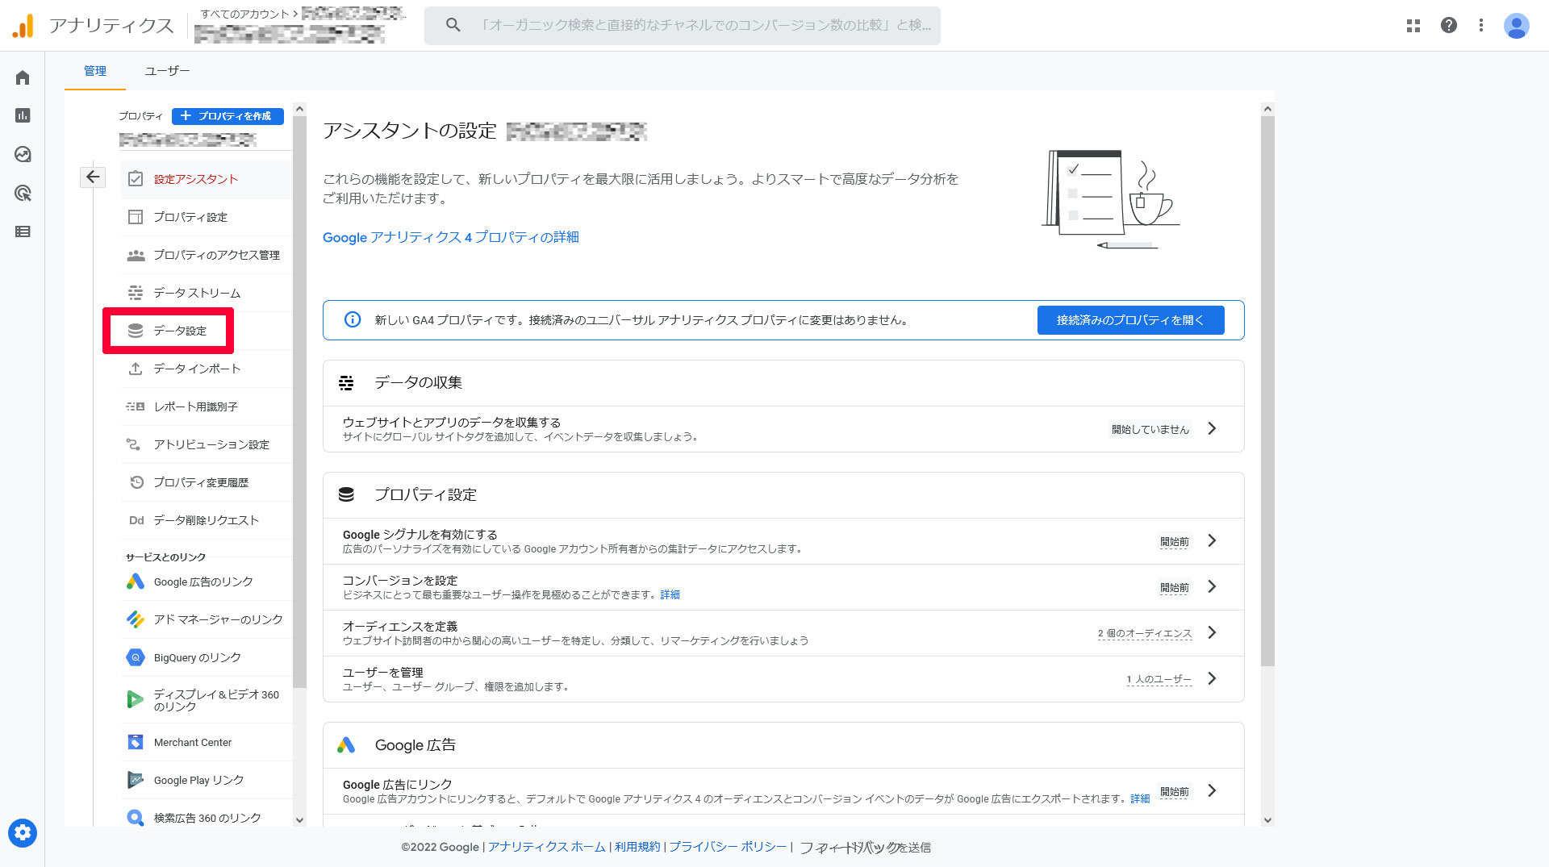Click the データインポート upload icon
This screenshot has height=867, width=1549.
click(x=136, y=369)
